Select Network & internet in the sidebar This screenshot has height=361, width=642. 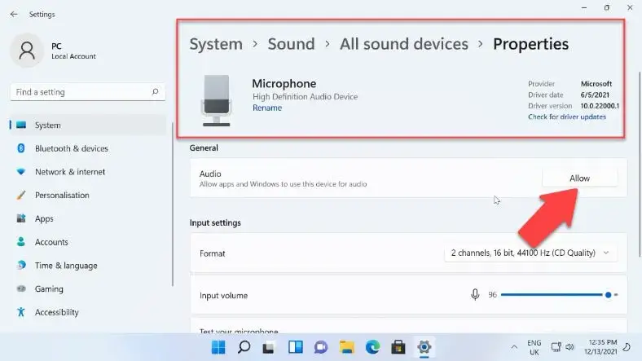pyautogui.click(x=69, y=172)
